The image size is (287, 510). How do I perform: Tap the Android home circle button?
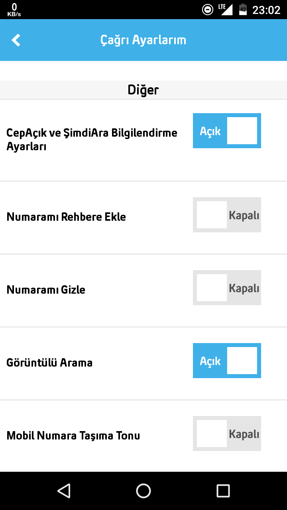click(x=143, y=491)
